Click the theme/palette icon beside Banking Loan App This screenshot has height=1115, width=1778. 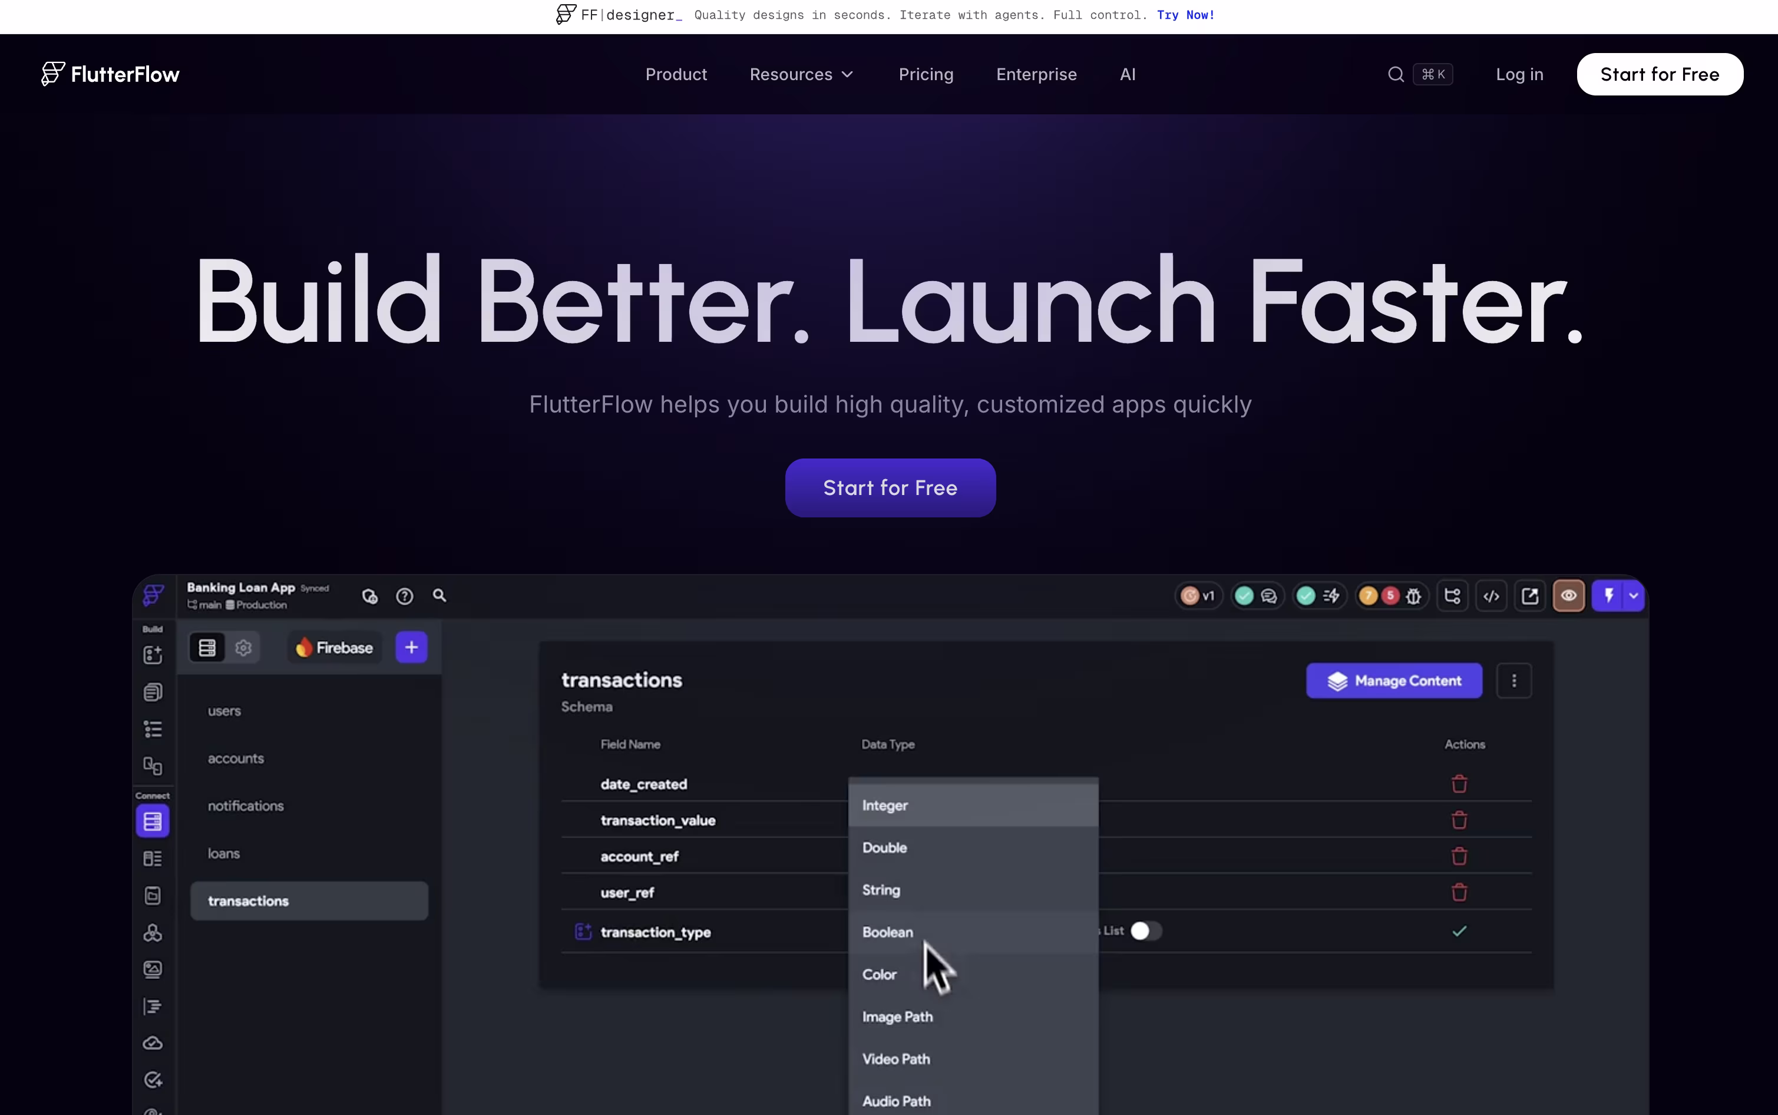point(370,596)
